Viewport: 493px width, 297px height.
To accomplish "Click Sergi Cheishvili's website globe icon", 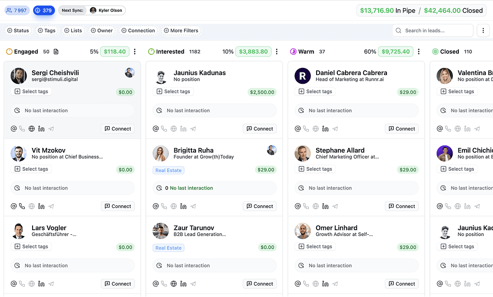I will pos(32,129).
